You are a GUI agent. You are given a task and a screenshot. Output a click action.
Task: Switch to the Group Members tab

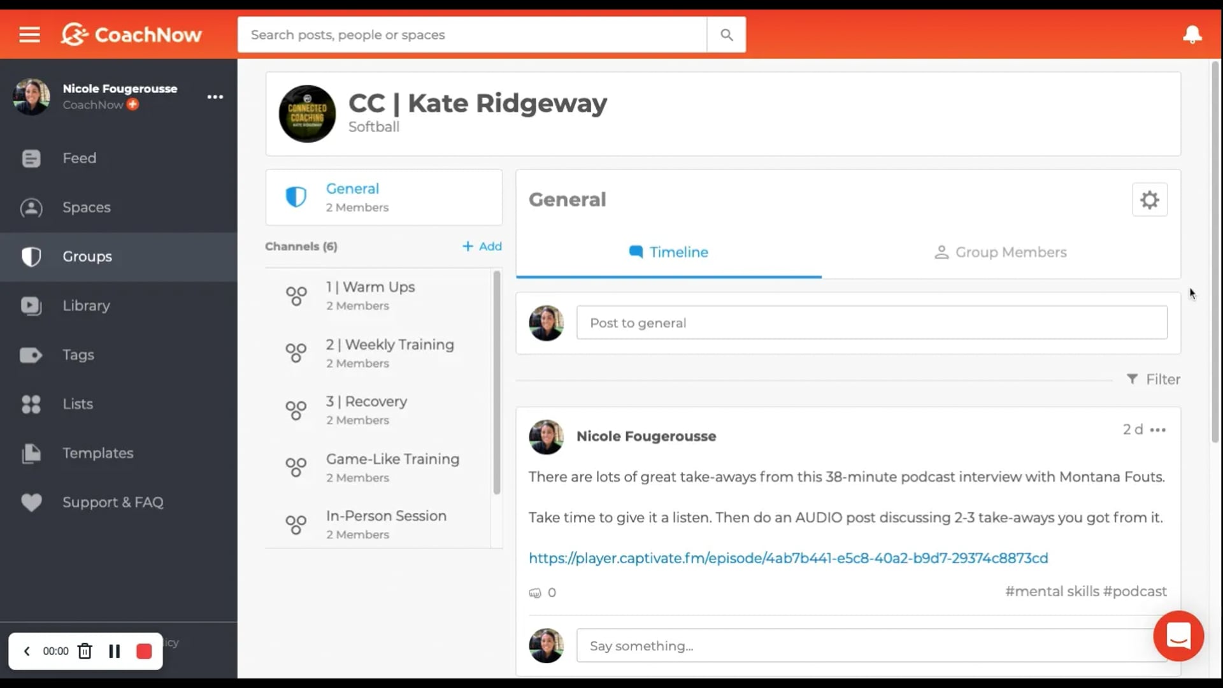[1001, 252]
